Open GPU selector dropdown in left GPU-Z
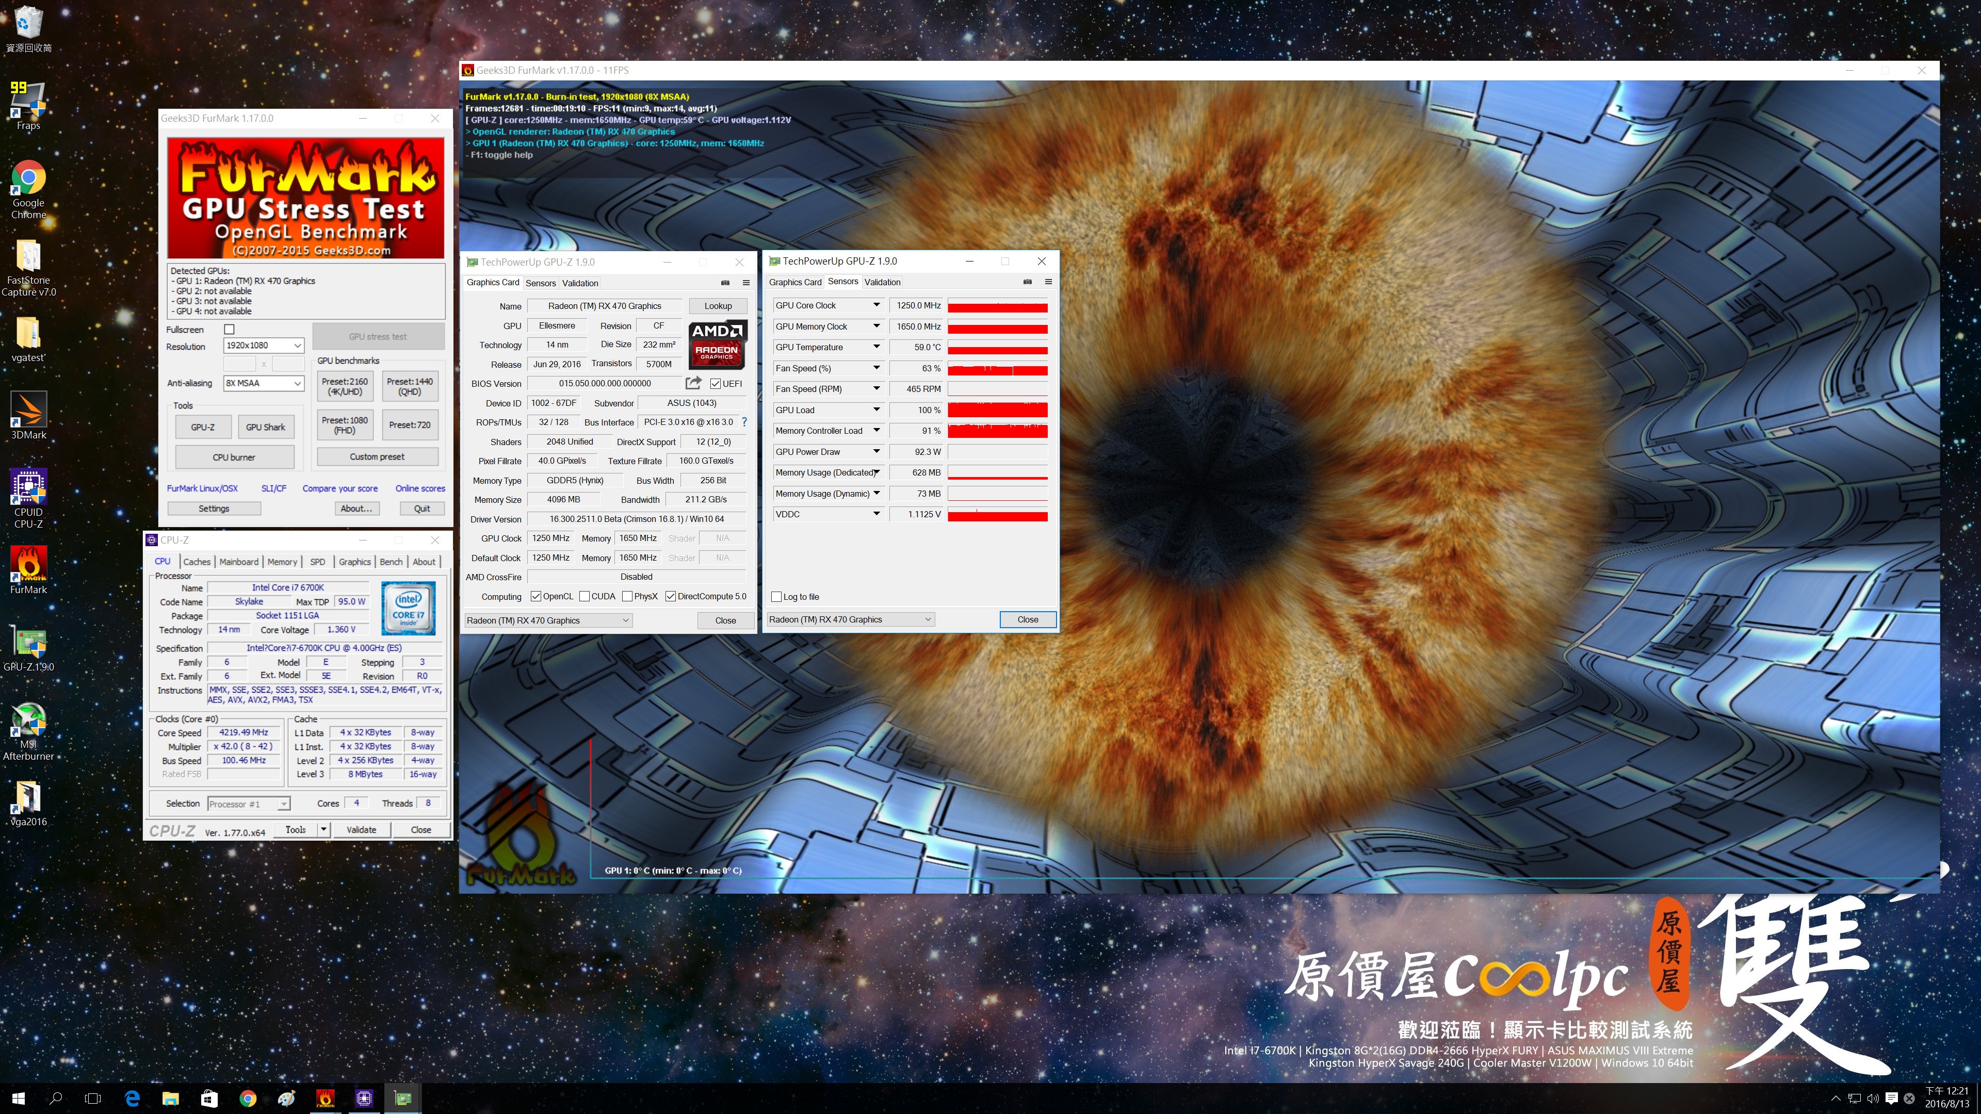 547,620
